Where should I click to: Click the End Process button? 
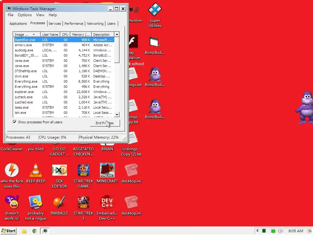point(105,123)
